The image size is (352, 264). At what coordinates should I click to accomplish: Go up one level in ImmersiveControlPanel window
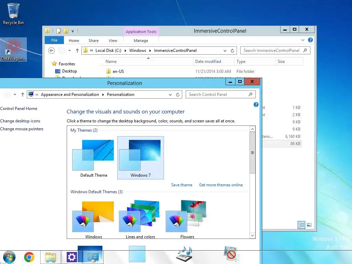[x=77, y=51]
